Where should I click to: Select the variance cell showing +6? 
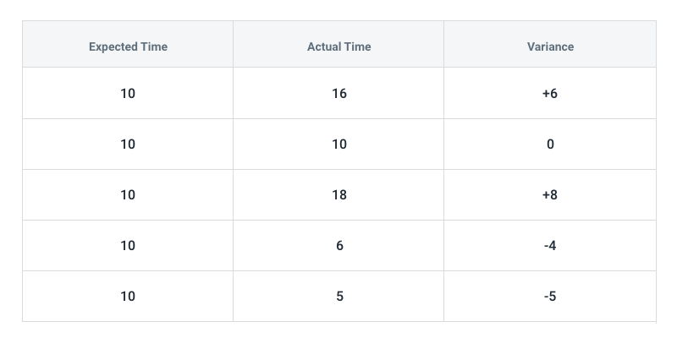click(x=550, y=93)
